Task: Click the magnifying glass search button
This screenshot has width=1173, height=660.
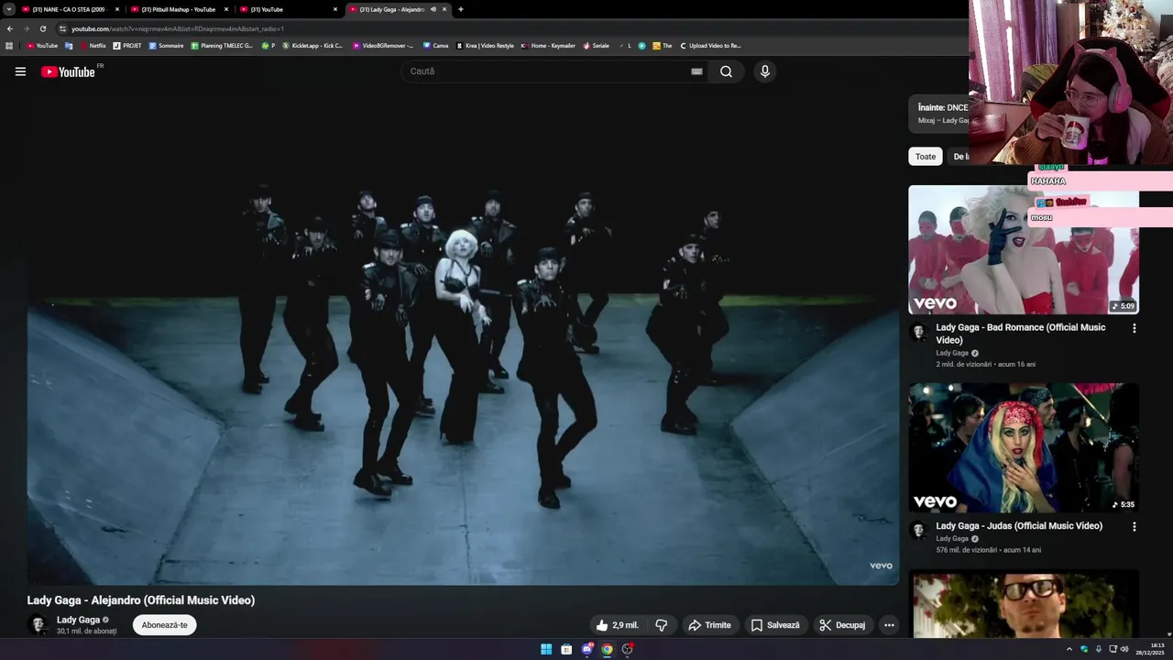Action: coord(726,71)
